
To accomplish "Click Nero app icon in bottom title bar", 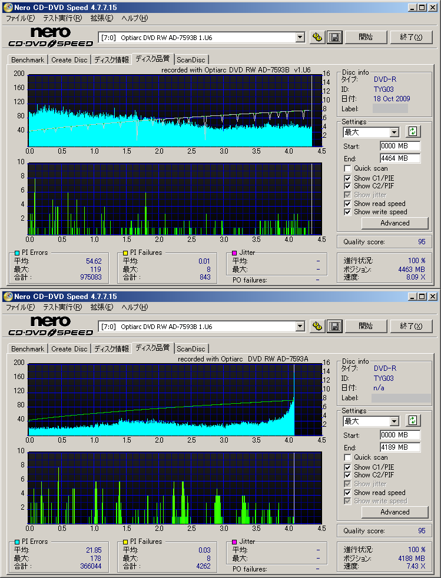I will pyautogui.click(x=8, y=297).
